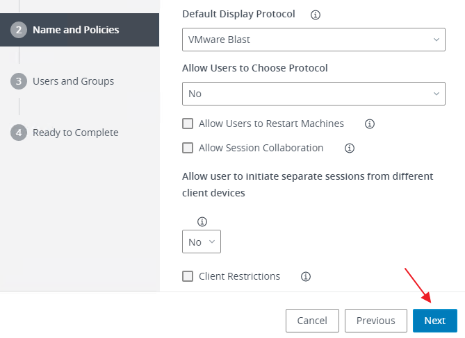This screenshot has width=465, height=338.
Task: Click info icon next to Allow Users to Restart Machines
Action: click(370, 124)
